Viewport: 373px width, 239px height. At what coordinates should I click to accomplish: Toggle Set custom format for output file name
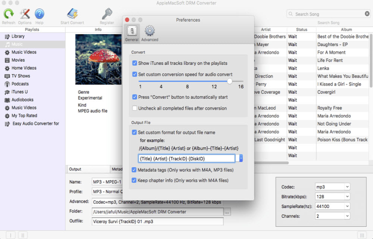pyautogui.click(x=134, y=132)
